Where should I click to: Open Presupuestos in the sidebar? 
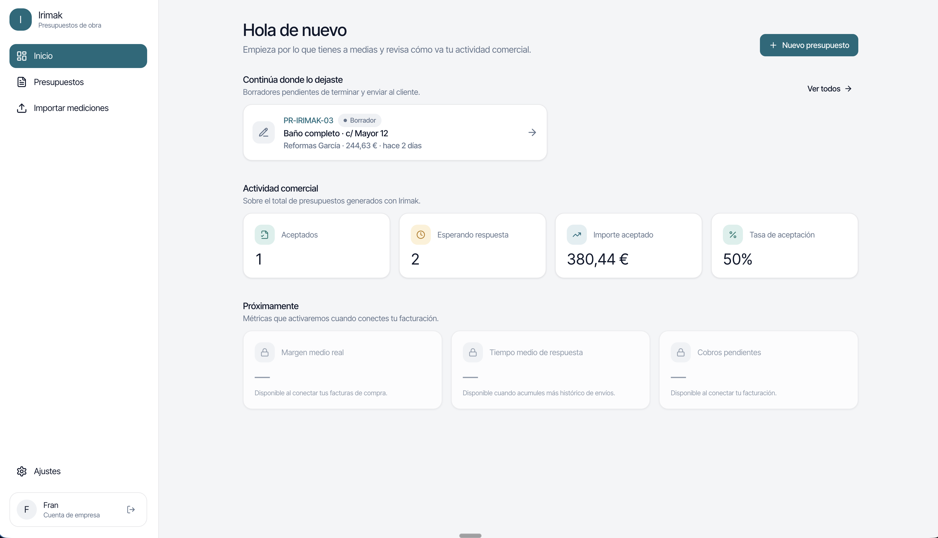pyautogui.click(x=78, y=82)
